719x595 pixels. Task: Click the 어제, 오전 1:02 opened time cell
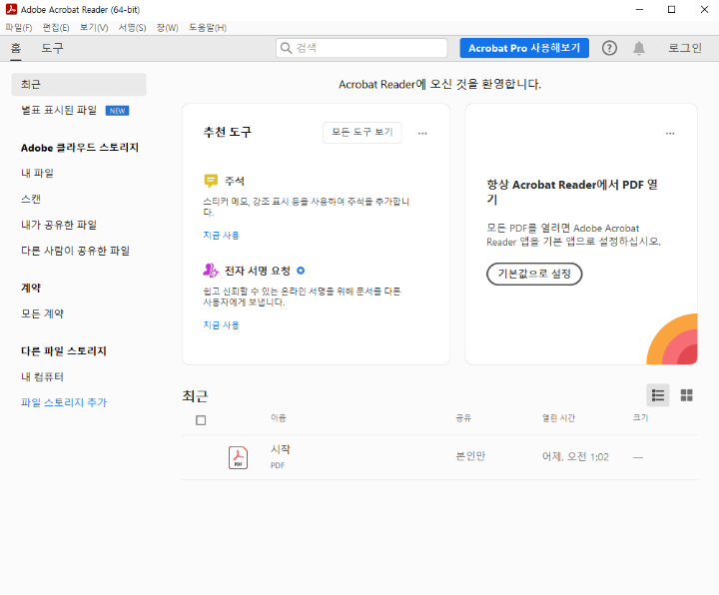click(x=575, y=457)
